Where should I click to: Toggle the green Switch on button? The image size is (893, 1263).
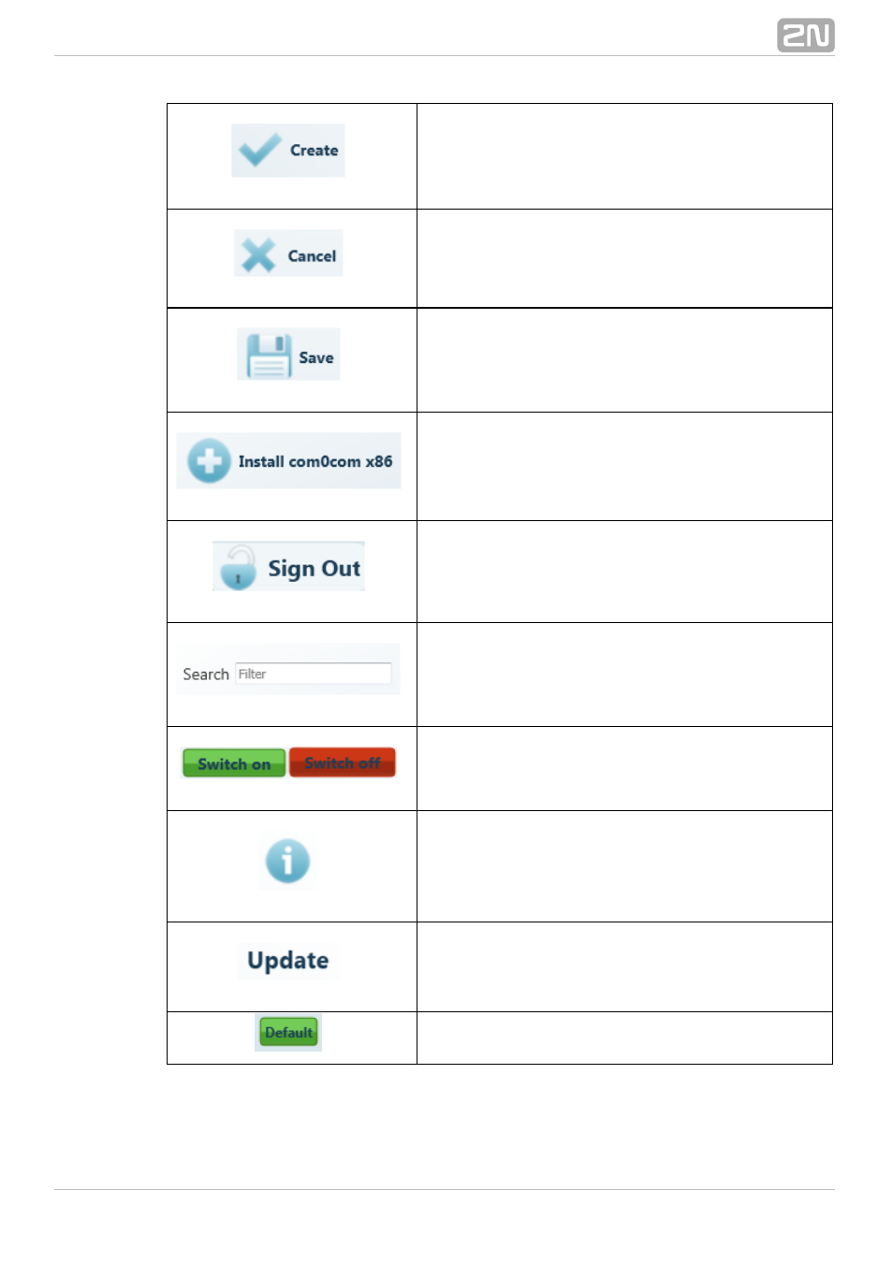click(234, 763)
